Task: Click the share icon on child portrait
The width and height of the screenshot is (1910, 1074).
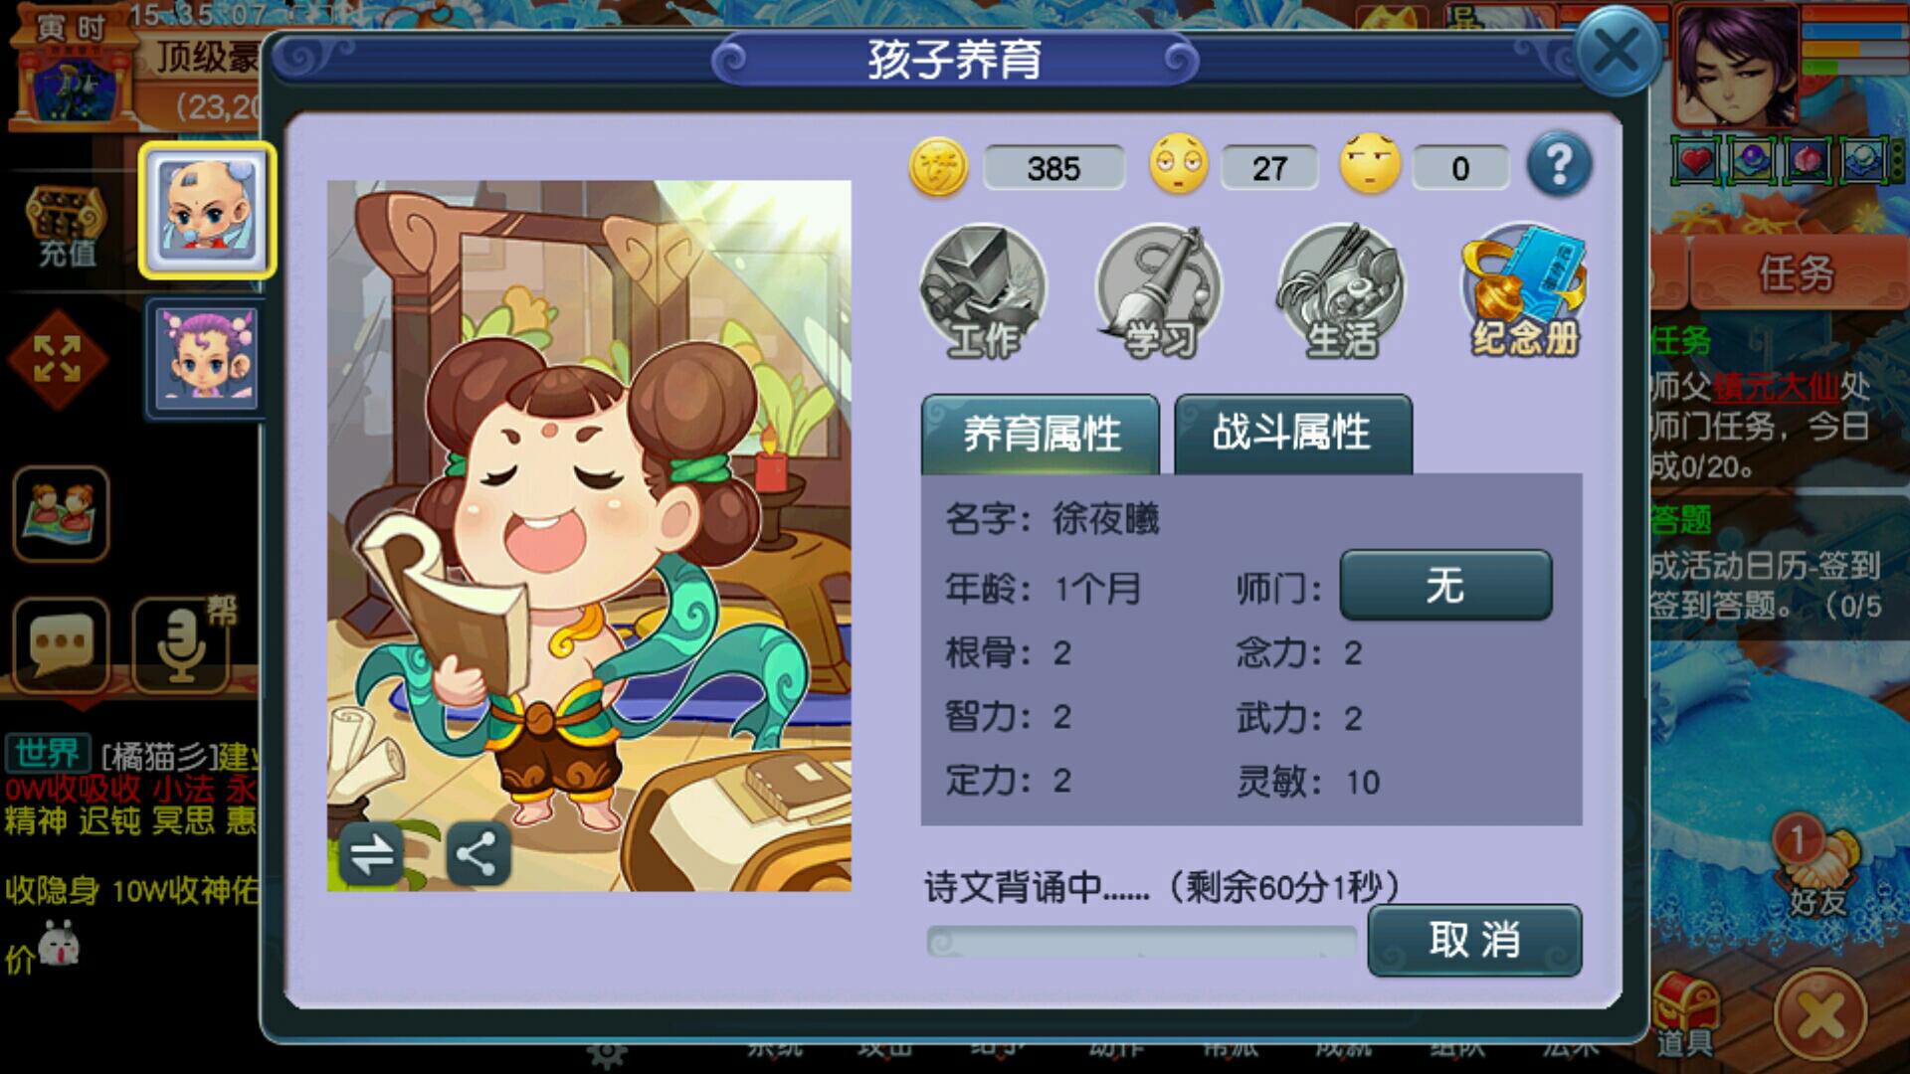Action: tap(477, 853)
